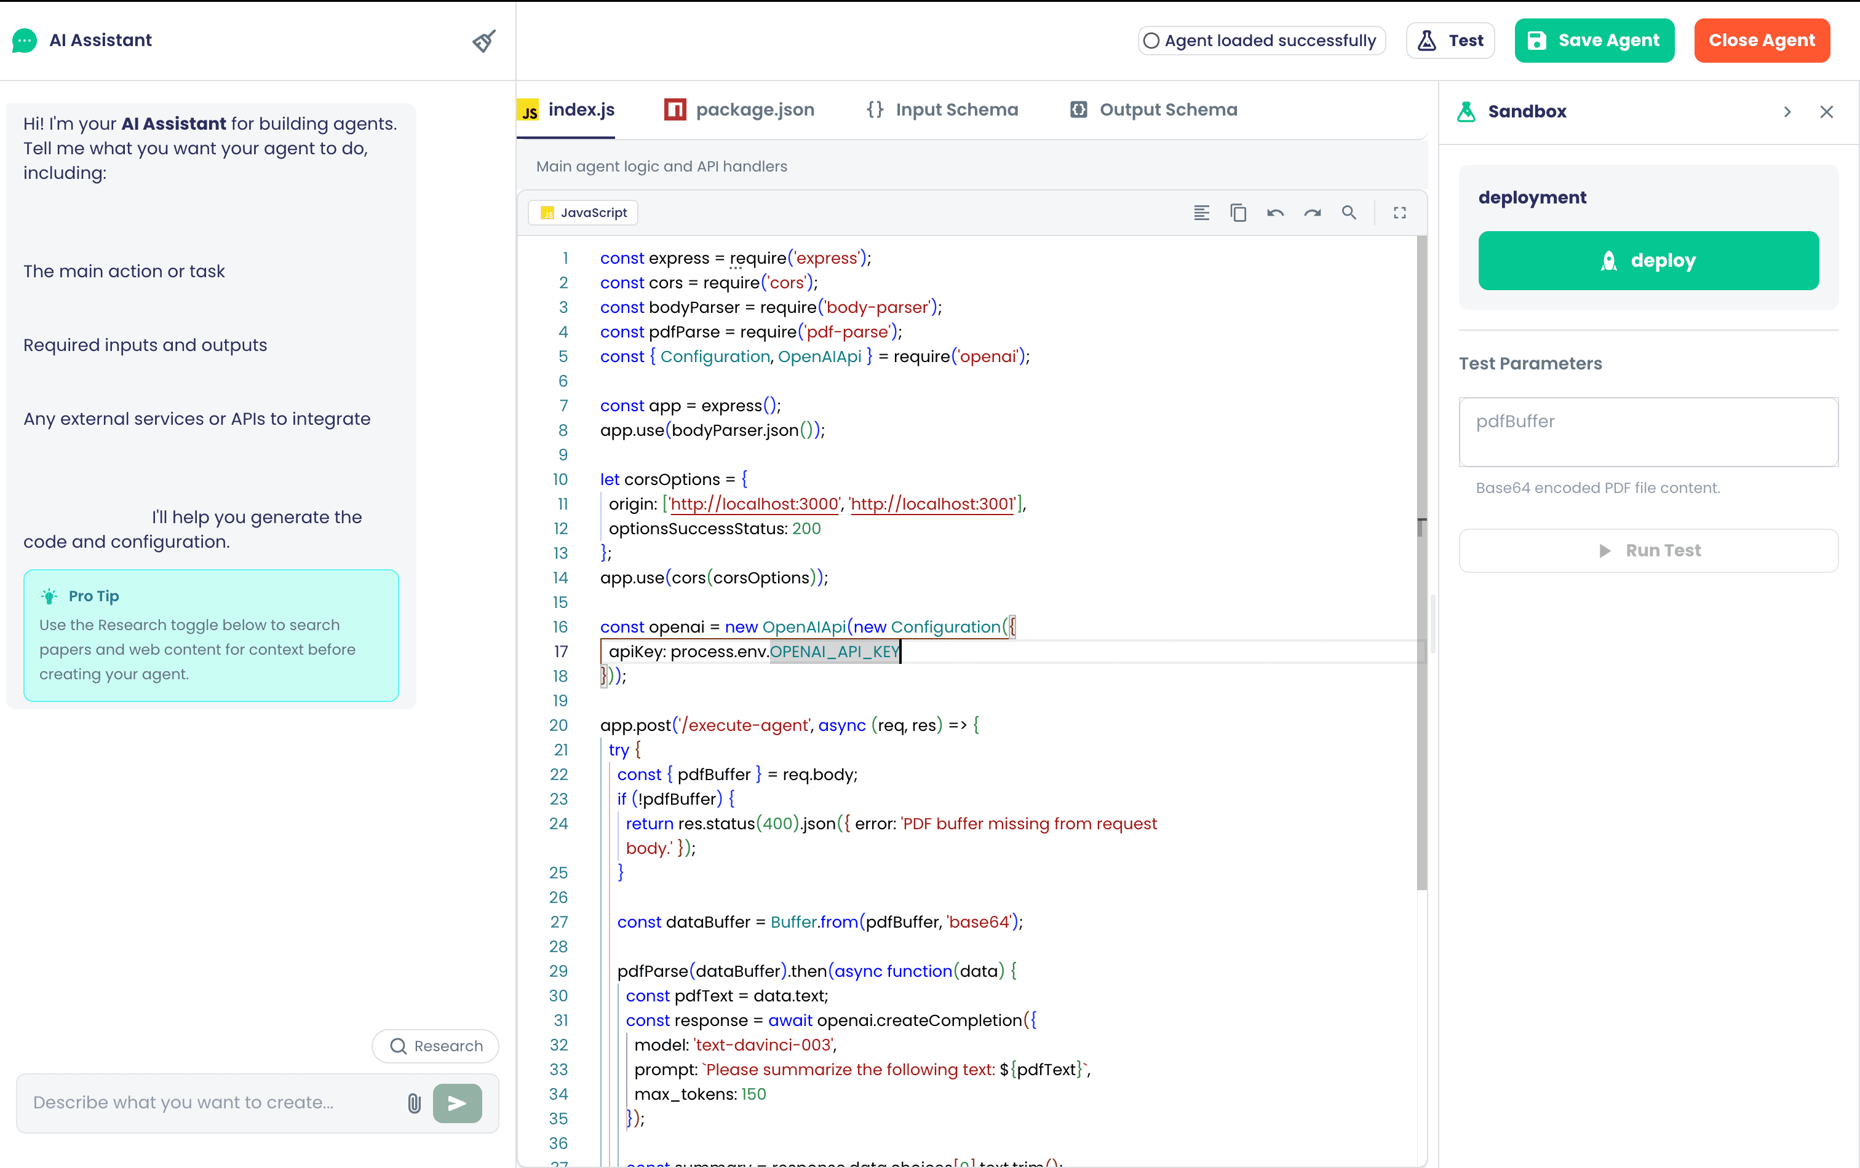Undo the last code edit
Image resolution: width=1860 pixels, height=1168 pixels.
[1275, 212]
